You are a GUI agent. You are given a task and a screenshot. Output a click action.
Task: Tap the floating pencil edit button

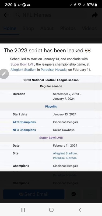pos(4,74)
